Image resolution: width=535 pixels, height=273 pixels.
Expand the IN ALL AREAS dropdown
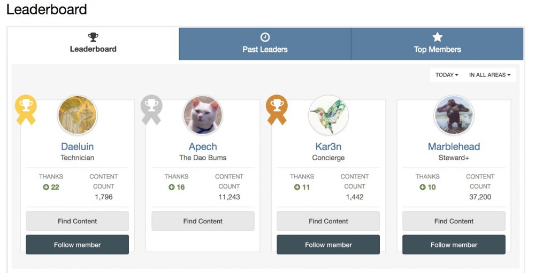[490, 75]
